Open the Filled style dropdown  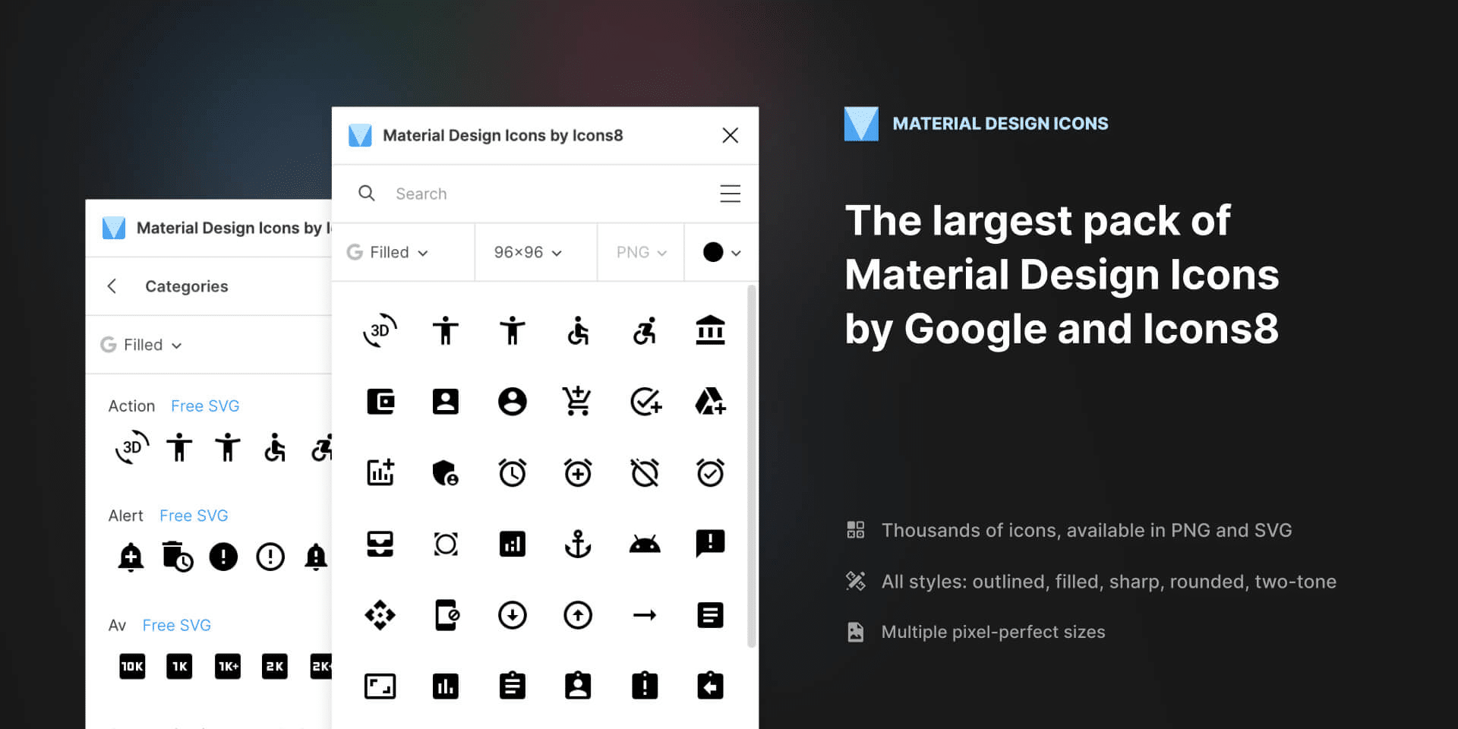387,252
